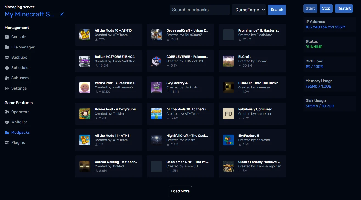Click the Modpacks folder icon
This screenshot has height=200, width=361.
click(7, 132)
